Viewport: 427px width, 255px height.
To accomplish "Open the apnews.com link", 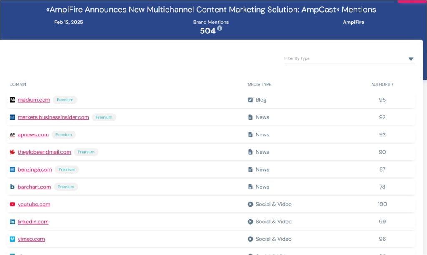I will coord(33,135).
